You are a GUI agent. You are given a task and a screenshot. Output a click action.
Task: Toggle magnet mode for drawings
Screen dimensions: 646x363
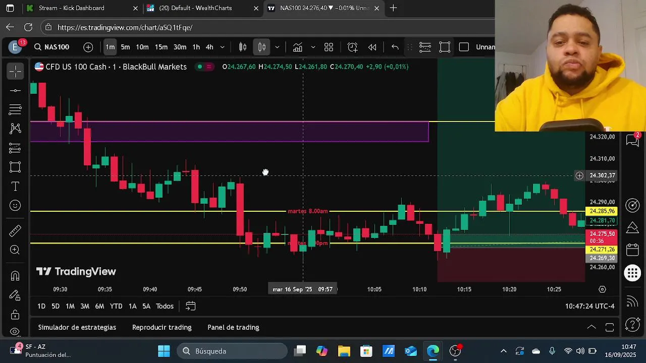point(15,276)
